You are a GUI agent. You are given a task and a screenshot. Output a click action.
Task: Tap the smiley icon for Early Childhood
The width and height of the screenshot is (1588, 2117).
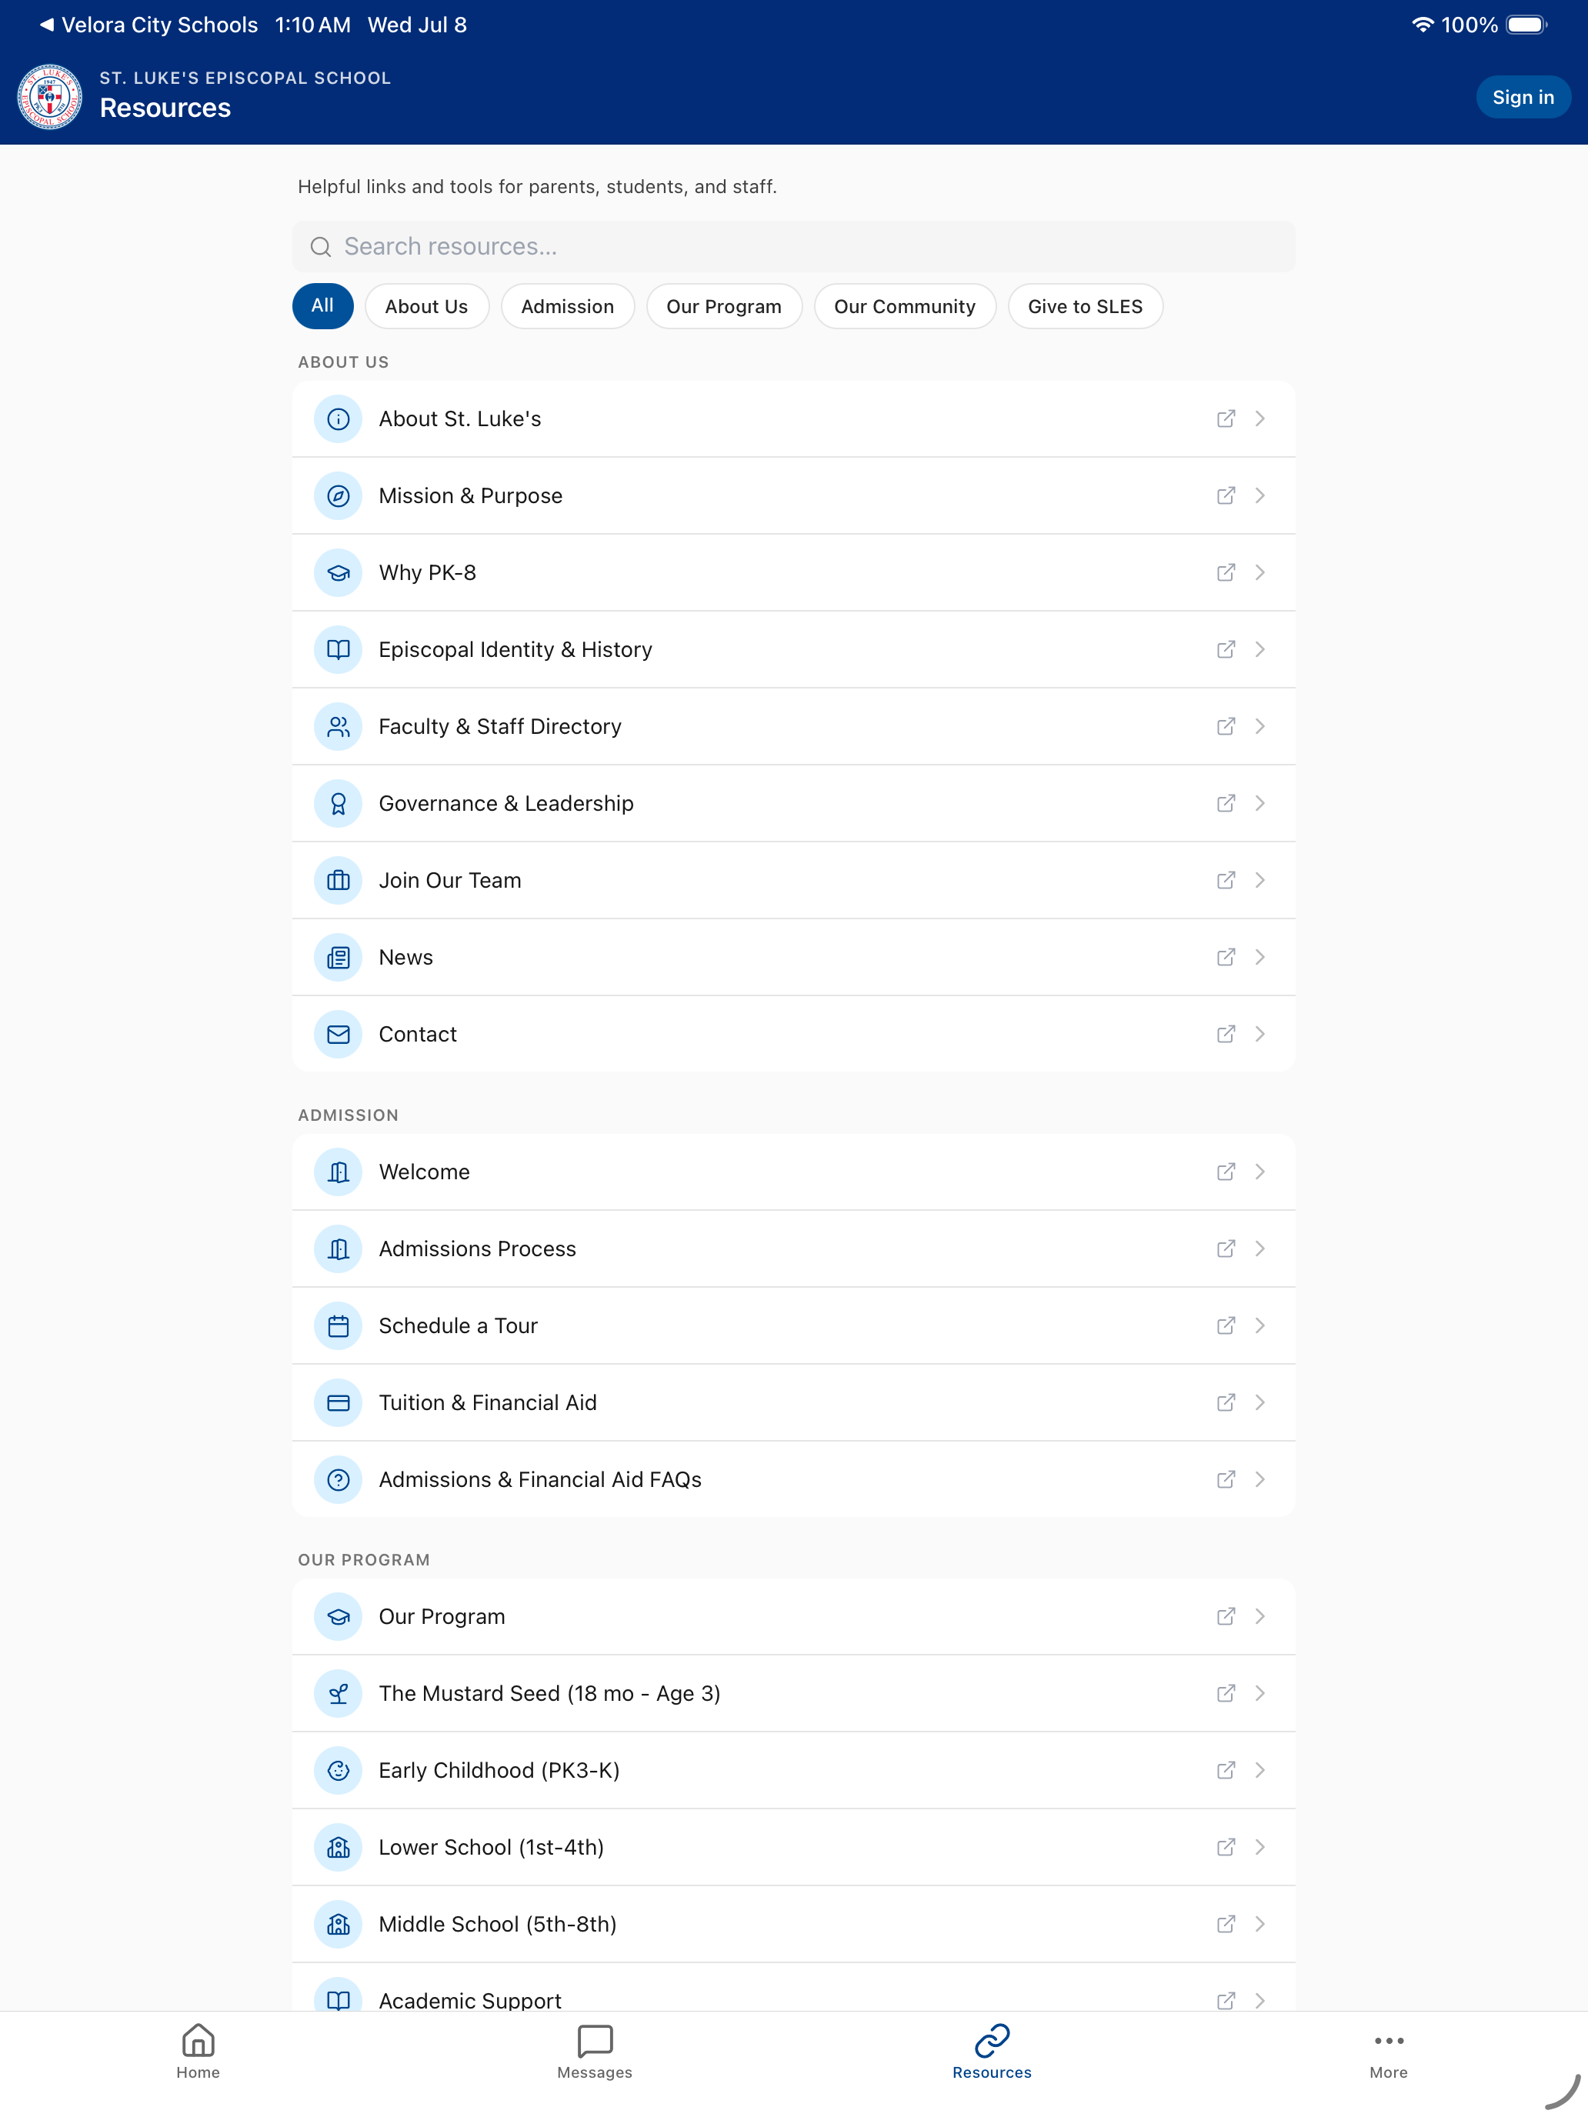tap(338, 1771)
